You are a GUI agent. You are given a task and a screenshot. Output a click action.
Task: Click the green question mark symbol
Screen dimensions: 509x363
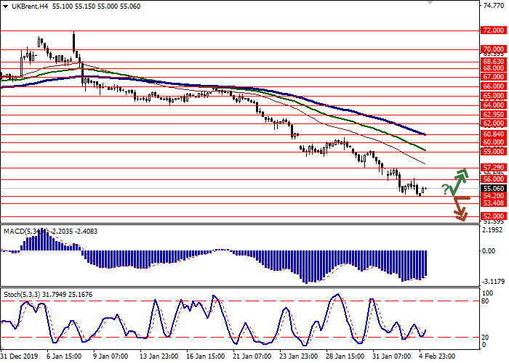[445, 190]
